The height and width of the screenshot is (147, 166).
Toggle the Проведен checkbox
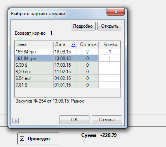(22, 139)
